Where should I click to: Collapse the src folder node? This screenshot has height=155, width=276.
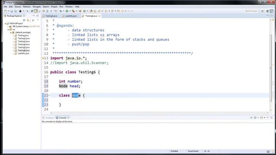tap(8, 29)
